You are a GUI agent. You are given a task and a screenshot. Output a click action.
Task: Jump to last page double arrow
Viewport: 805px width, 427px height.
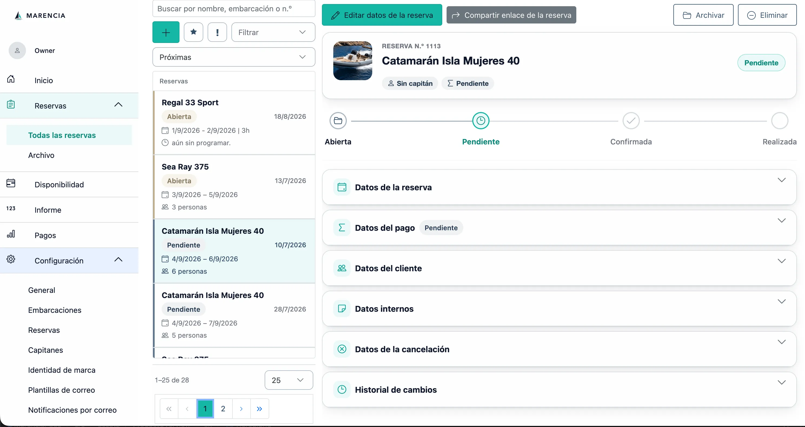(260, 409)
